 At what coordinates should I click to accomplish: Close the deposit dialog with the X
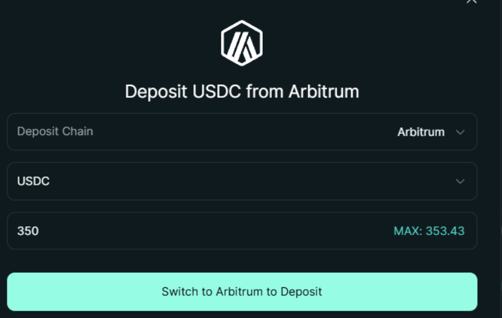tap(471, 1)
